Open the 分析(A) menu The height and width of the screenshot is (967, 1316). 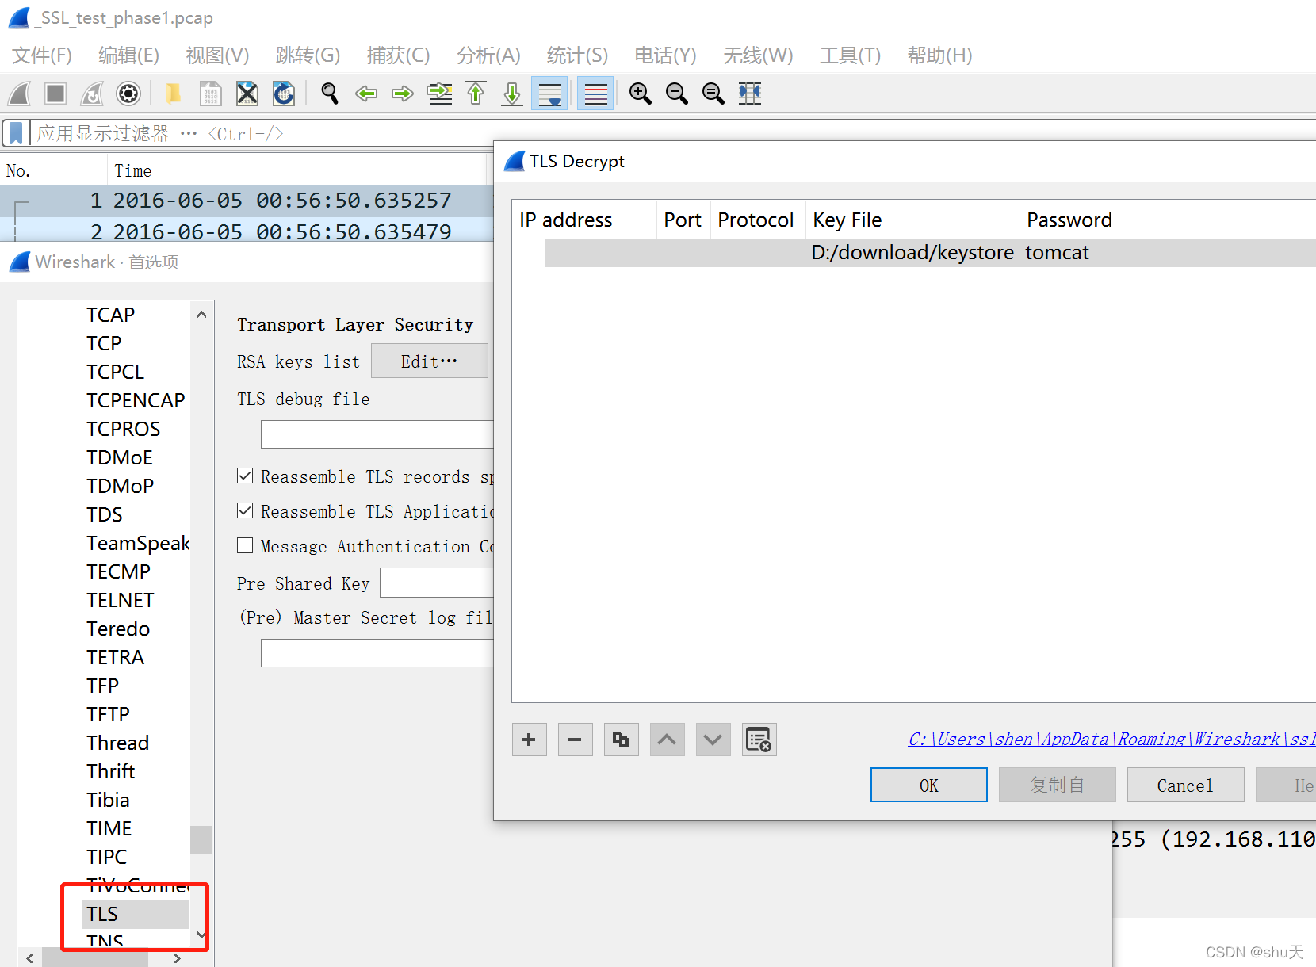coord(488,55)
